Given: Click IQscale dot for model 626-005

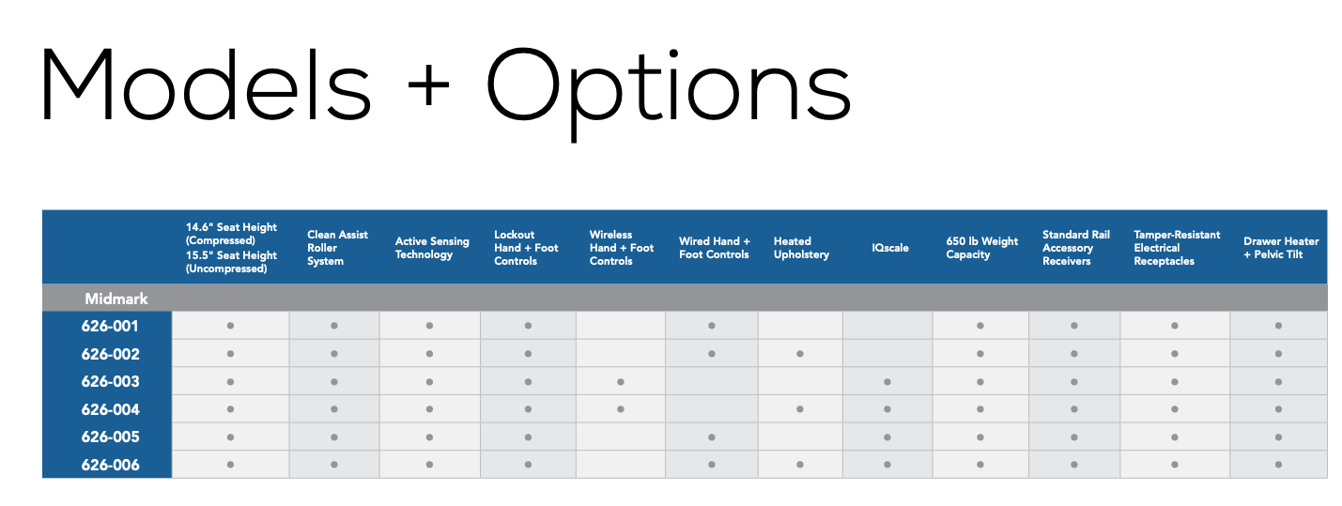Looking at the screenshot, I should pyautogui.click(x=887, y=437).
